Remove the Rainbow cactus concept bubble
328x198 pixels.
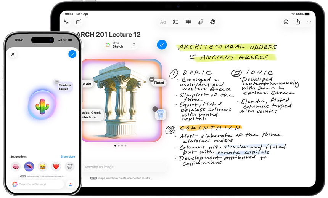coord(57,81)
